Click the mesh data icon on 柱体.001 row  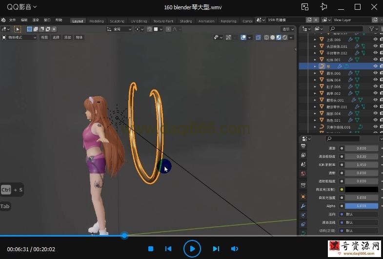(x=357, y=60)
